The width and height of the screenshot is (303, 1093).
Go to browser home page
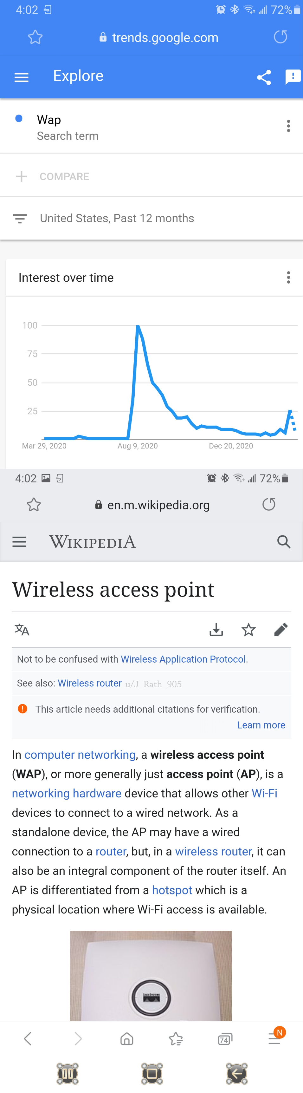coord(127,1039)
